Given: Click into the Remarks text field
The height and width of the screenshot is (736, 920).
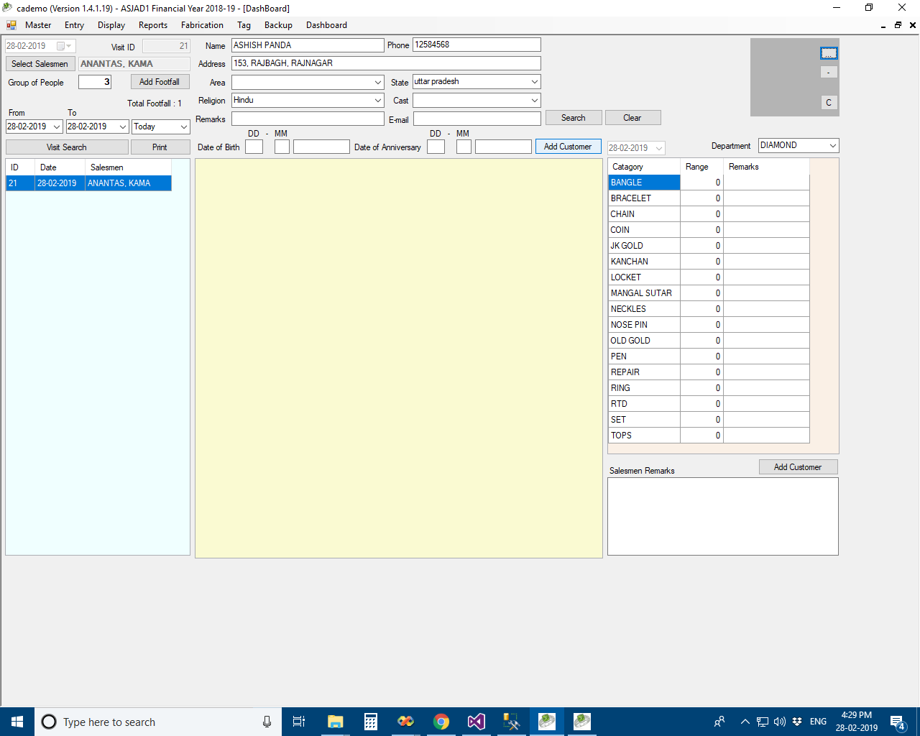Looking at the screenshot, I should click(308, 119).
